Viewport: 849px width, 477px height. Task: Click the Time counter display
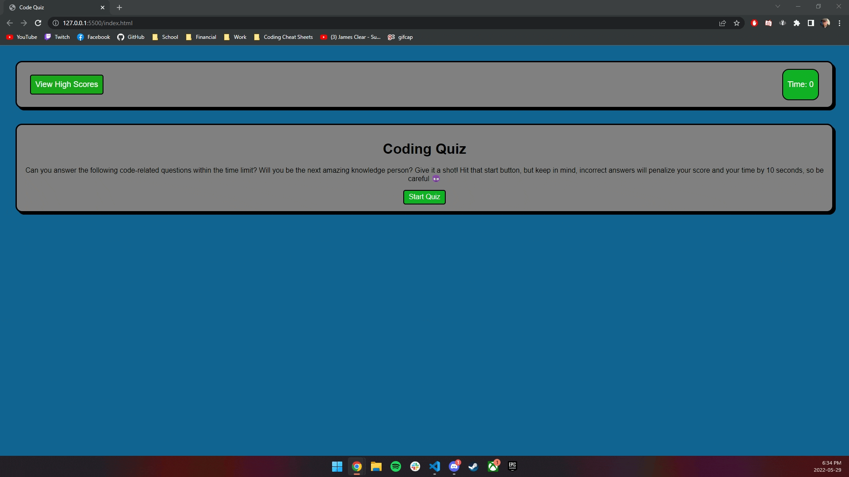[800, 84]
